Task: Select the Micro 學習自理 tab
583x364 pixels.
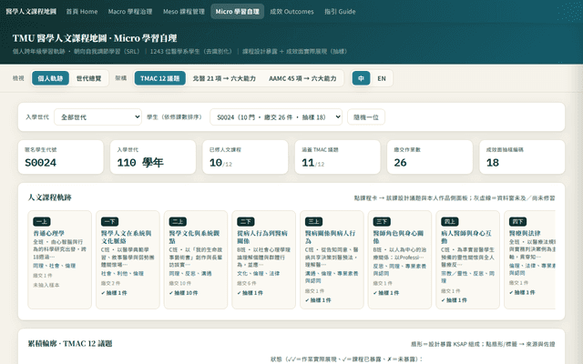Action: click(x=237, y=12)
